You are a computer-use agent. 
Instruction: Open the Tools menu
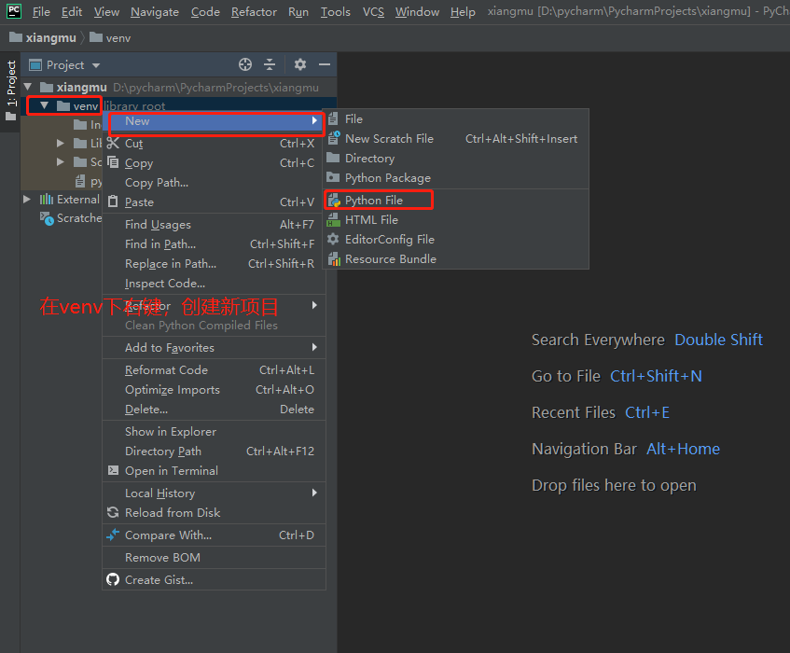click(x=336, y=11)
